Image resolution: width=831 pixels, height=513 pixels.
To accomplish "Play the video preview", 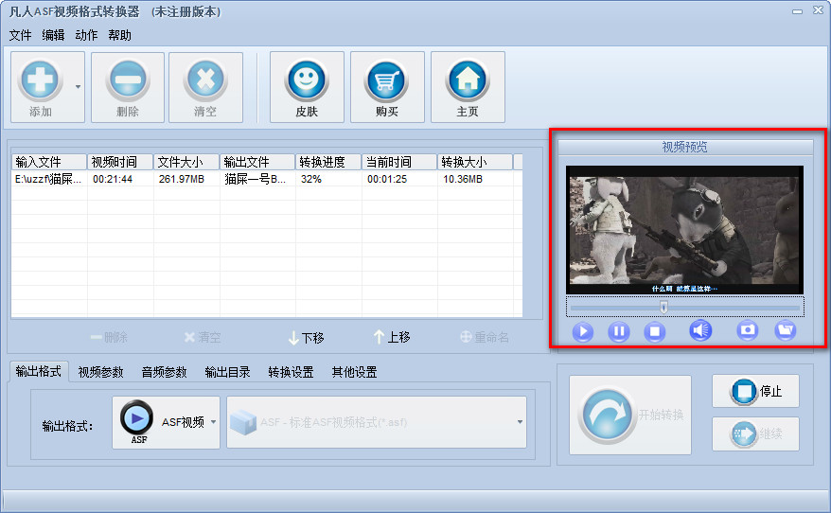I will 582,331.
